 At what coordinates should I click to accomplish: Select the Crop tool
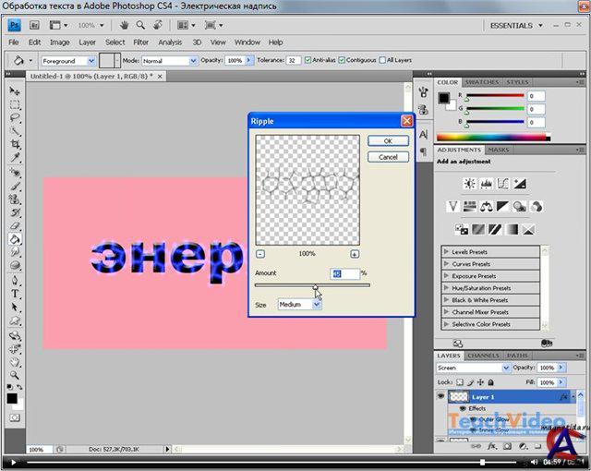pos(16,145)
